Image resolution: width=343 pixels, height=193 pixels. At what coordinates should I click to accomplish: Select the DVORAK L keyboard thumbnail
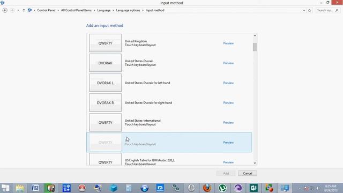click(105, 83)
